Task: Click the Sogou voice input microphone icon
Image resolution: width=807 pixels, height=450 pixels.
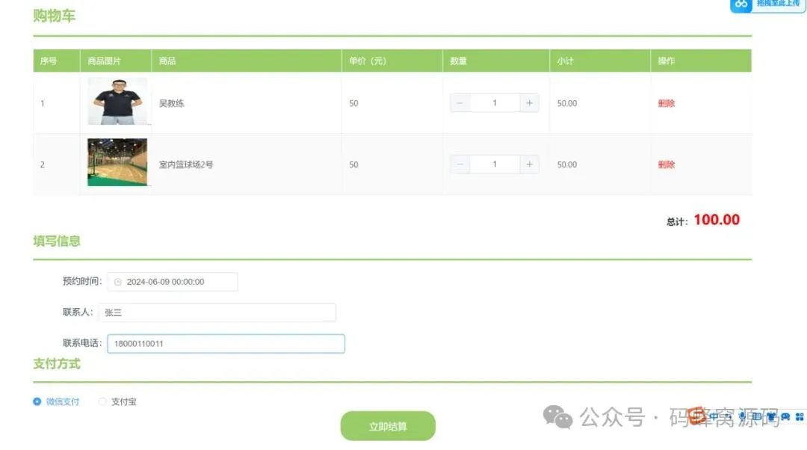Action: pos(742,416)
